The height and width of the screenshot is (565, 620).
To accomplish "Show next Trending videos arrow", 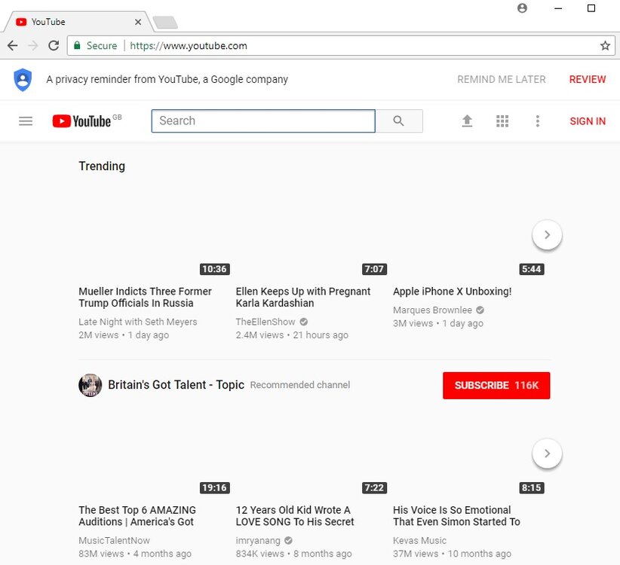I will coord(548,234).
